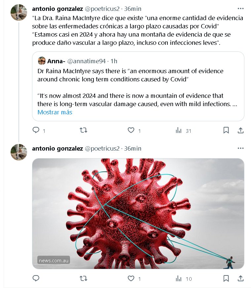Open the coronavirus news.com.au image
This screenshot has width=251, height=288.
tap(138, 214)
